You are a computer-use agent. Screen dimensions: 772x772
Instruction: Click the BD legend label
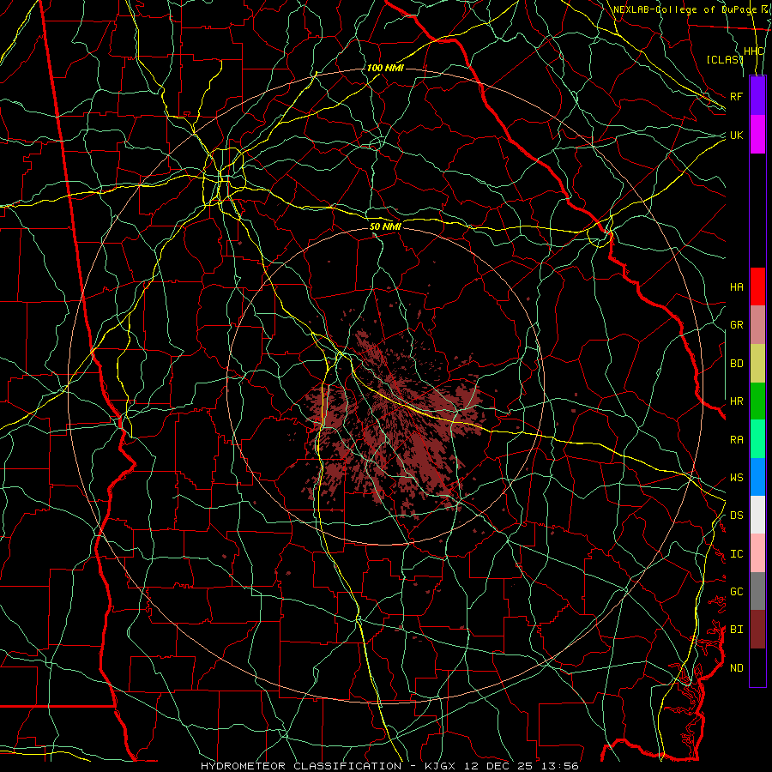tap(737, 364)
